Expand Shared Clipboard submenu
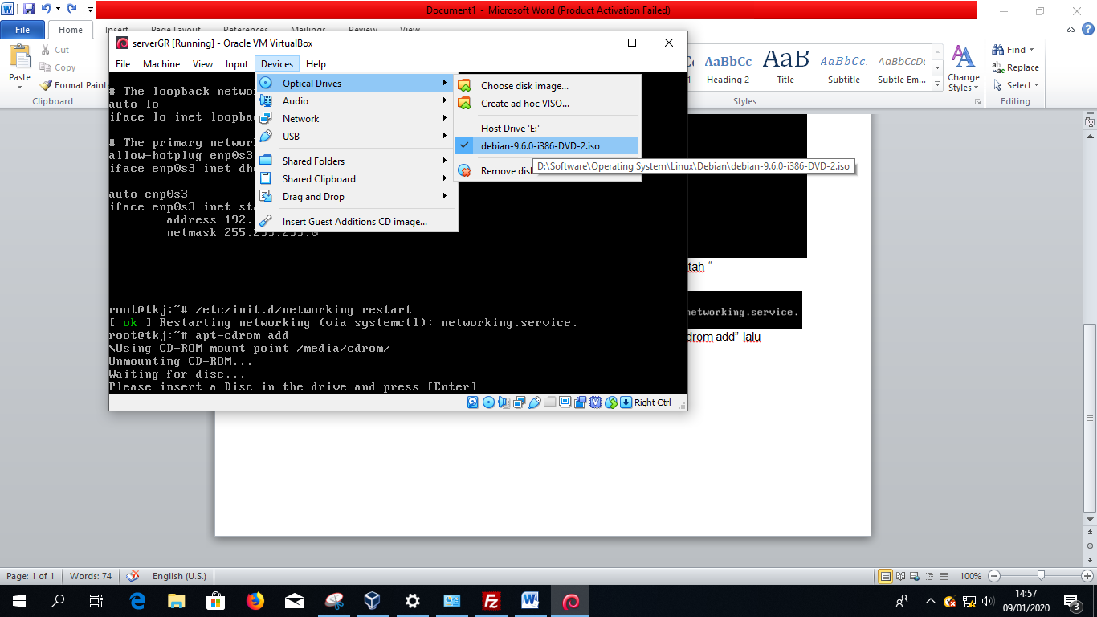1097x617 pixels. click(355, 179)
